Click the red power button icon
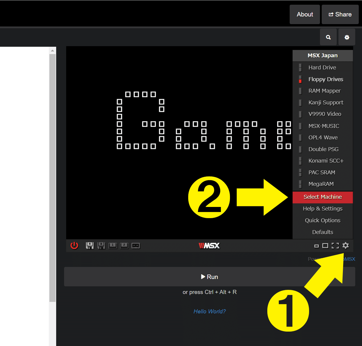The image size is (362, 346). (x=74, y=245)
